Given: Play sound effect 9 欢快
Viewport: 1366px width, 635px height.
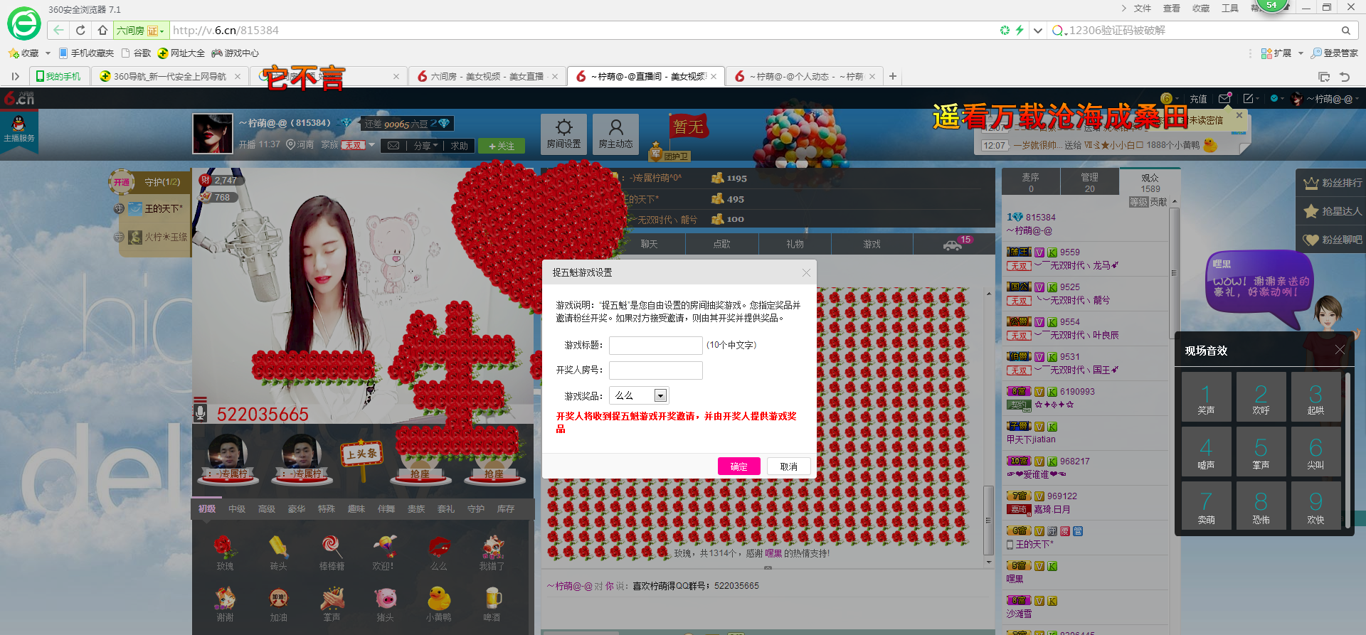Looking at the screenshot, I should click(x=1315, y=506).
